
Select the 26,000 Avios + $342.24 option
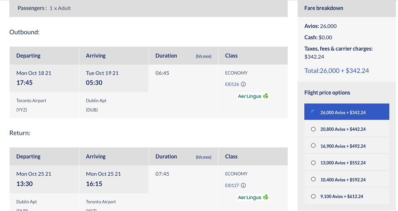[x=347, y=112]
